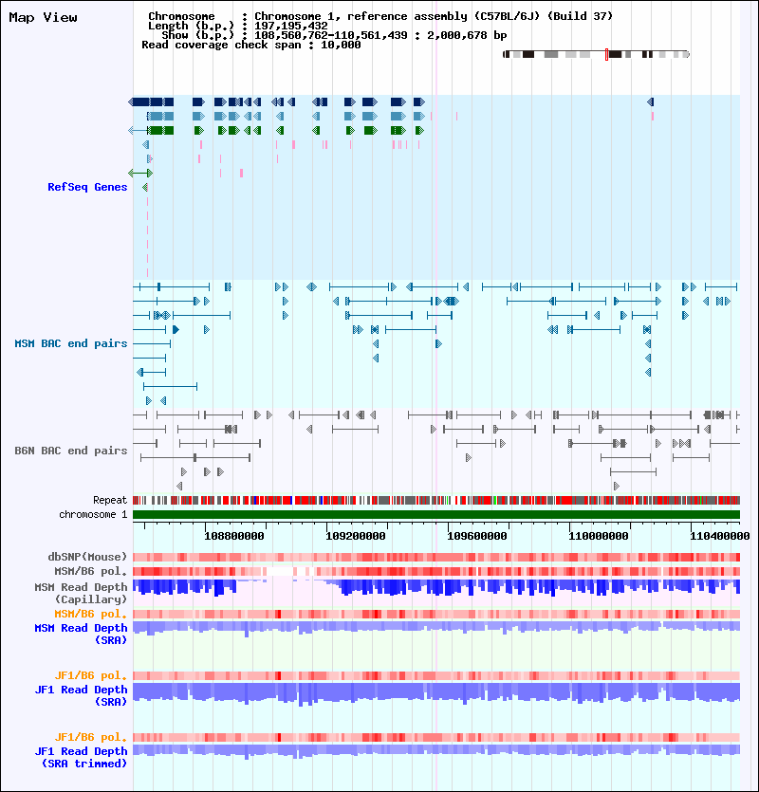This screenshot has height=792, width=759.
Task: Select the dbSNP(Mouse) track label
Action: (x=87, y=557)
